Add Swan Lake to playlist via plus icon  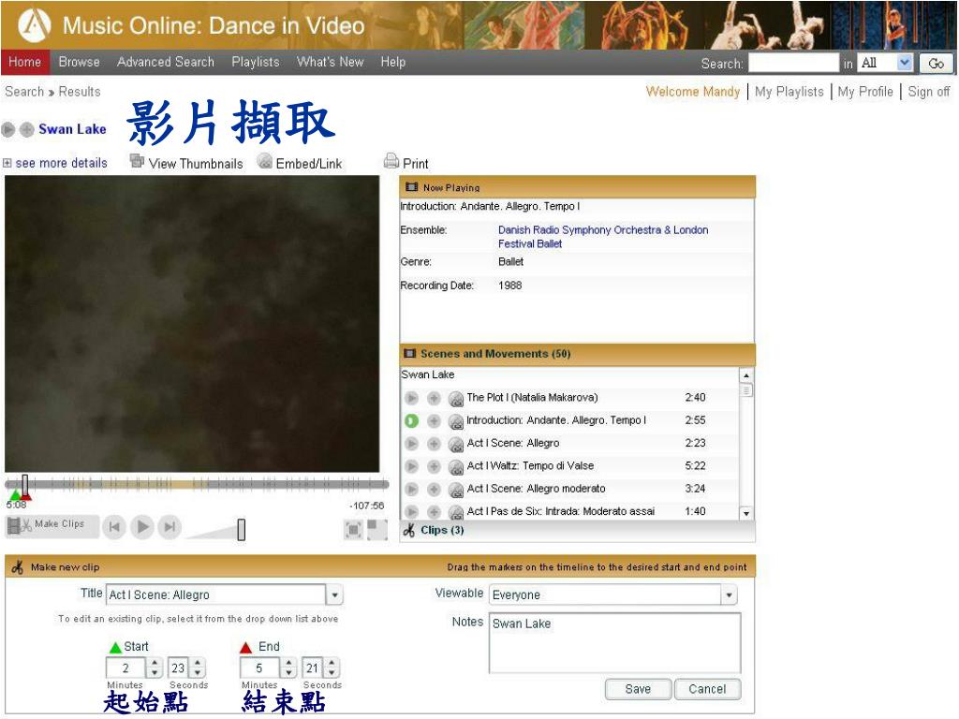coord(26,129)
